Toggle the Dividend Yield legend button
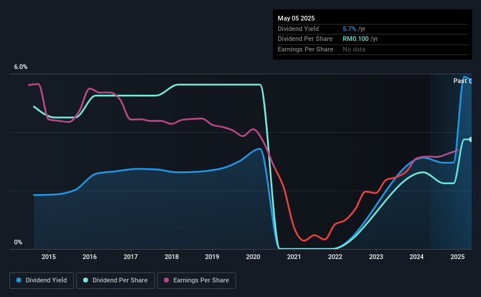Viewport: 481px width, 297px height. coord(42,281)
